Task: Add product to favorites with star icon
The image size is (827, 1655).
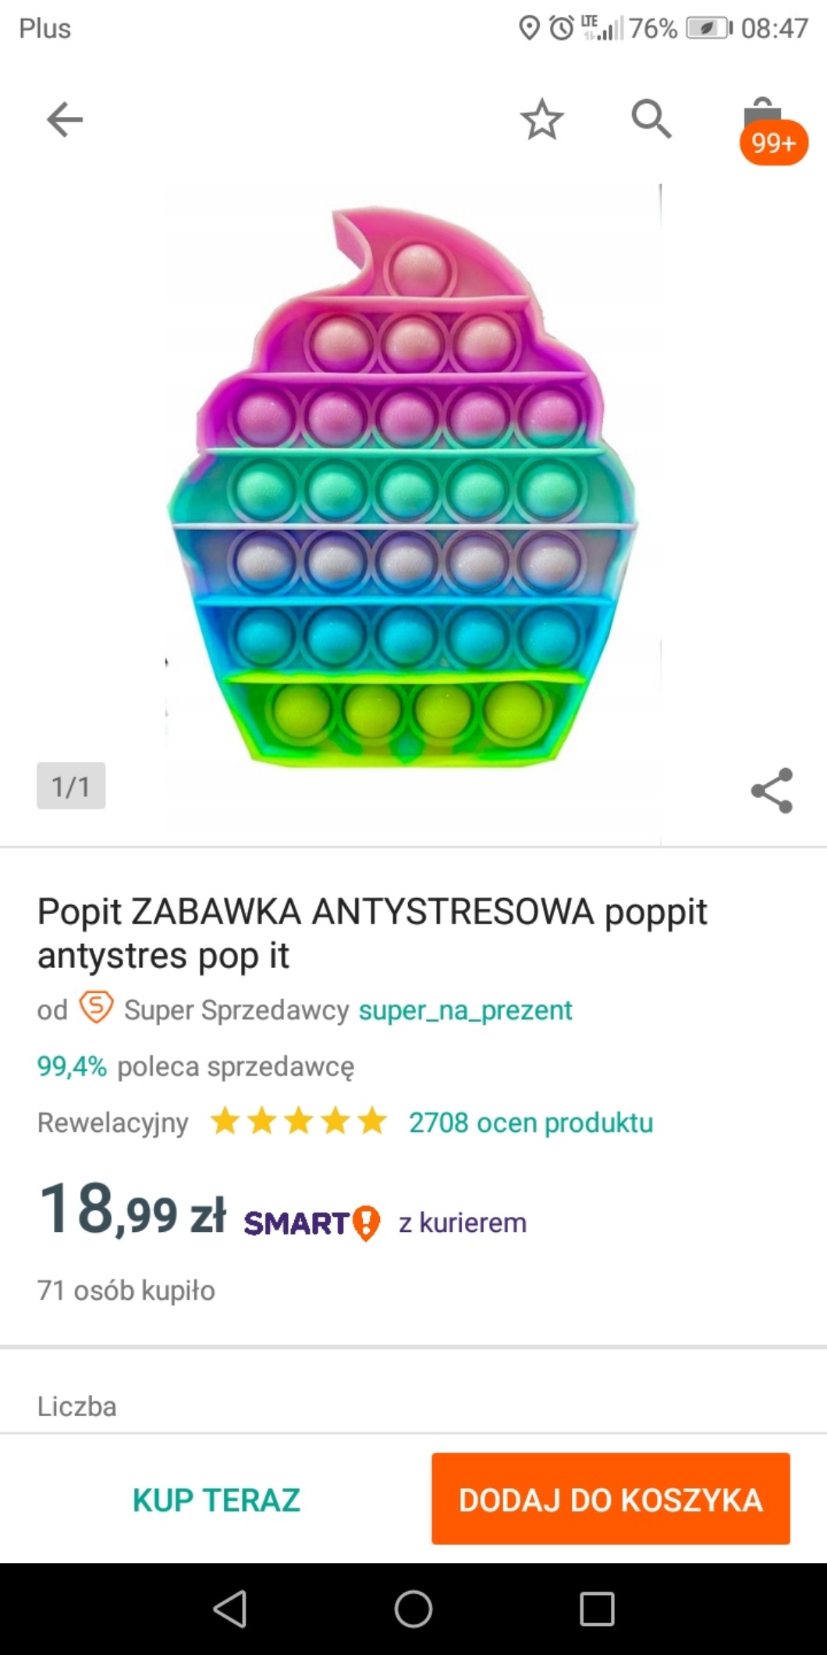Action: click(541, 120)
